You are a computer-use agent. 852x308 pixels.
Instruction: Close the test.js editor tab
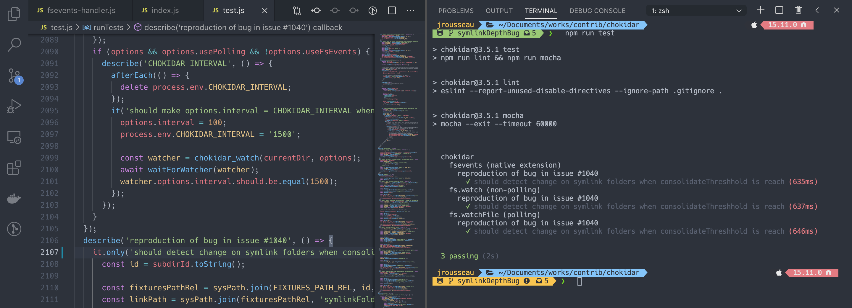coord(264,11)
